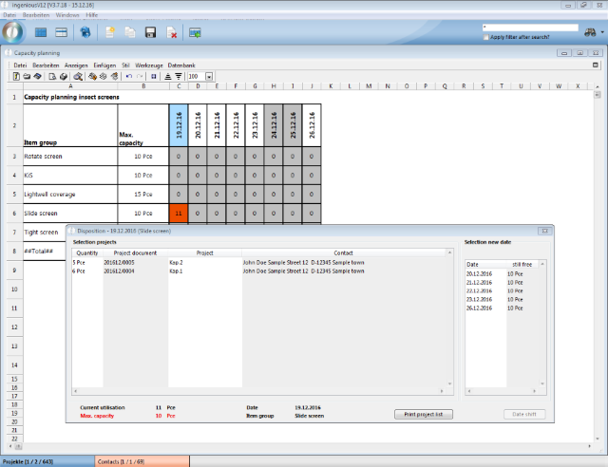Open the Einfügen menu

click(x=104, y=65)
